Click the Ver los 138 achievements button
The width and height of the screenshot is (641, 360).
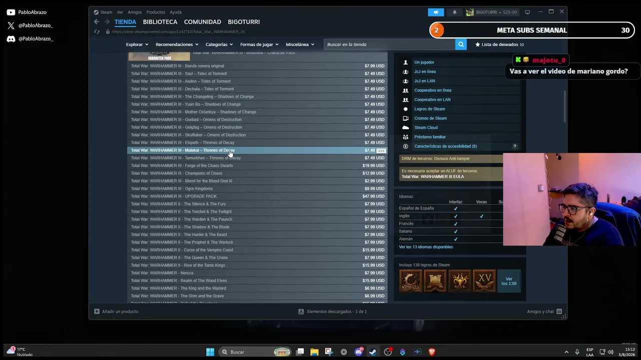click(509, 281)
